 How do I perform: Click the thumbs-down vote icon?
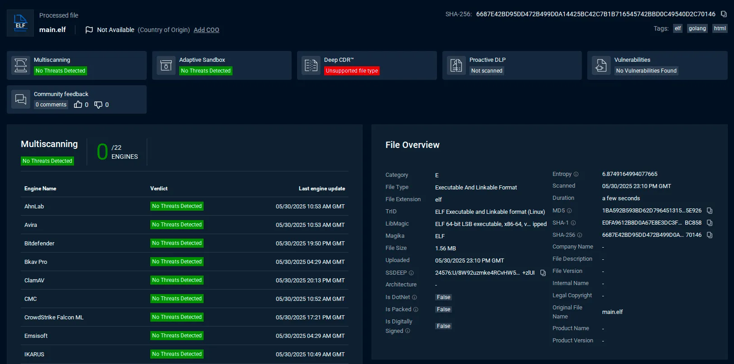pyautogui.click(x=98, y=105)
